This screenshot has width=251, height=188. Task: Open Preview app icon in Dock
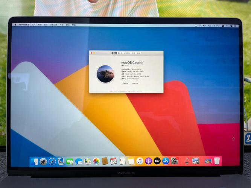[x=196, y=161]
